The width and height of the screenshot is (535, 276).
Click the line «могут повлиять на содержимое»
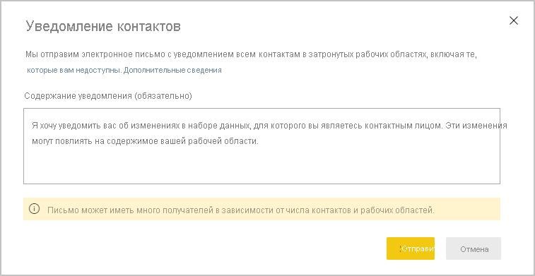[x=146, y=141]
